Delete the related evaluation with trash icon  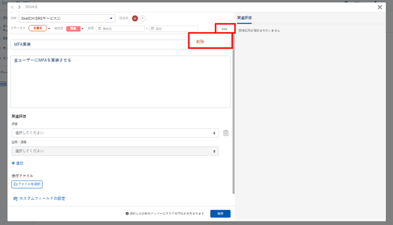coord(226,133)
